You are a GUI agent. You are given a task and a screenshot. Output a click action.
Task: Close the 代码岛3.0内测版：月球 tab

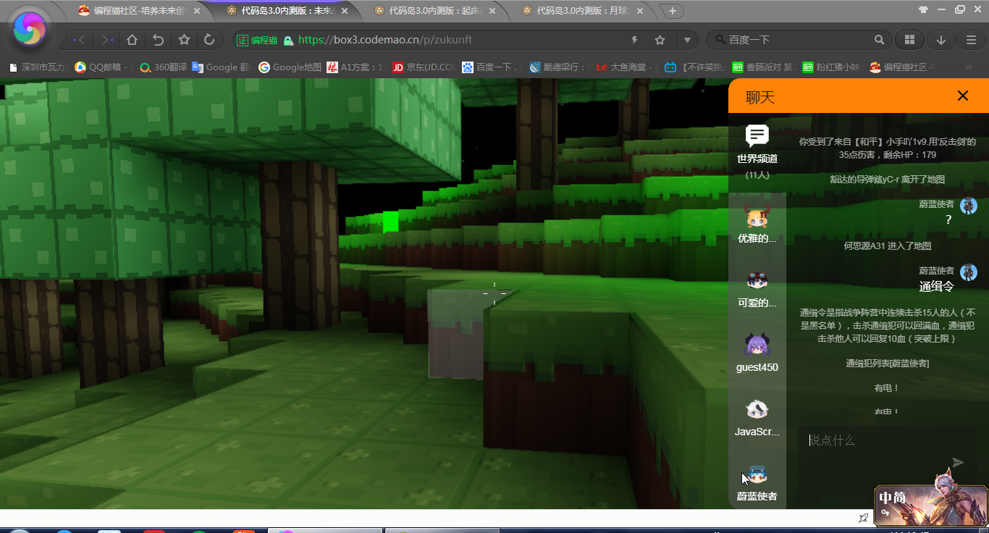click(641, 11)
